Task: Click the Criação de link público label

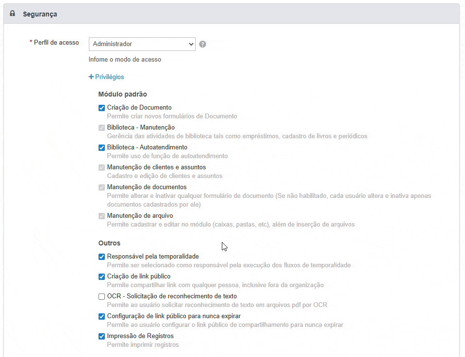Action: 138,276
